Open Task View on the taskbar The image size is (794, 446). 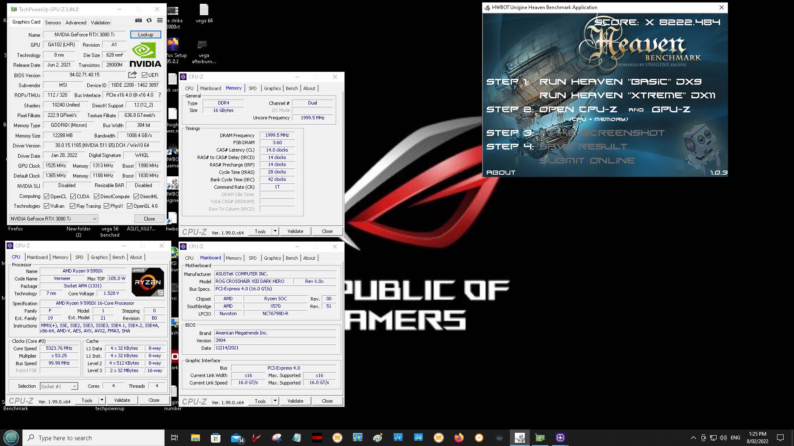pyautogui.click(x=174, y=438)
